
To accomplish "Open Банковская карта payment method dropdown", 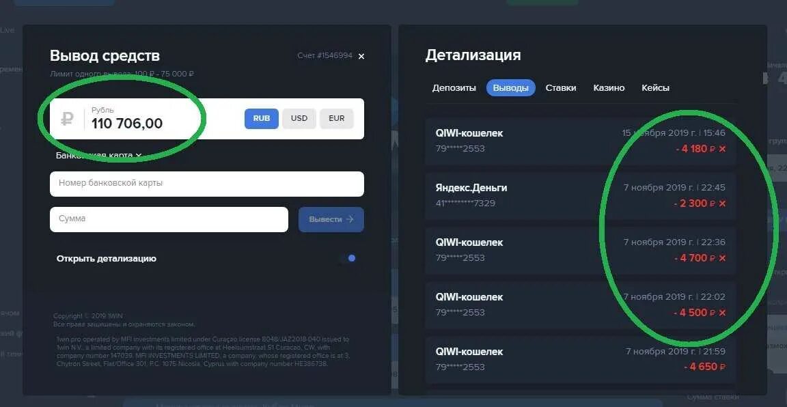I will pyautogui.click(x=98, y=156).
